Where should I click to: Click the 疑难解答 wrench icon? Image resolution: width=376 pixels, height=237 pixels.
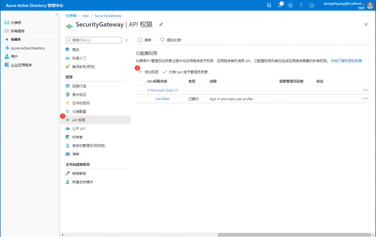(68, 173)
